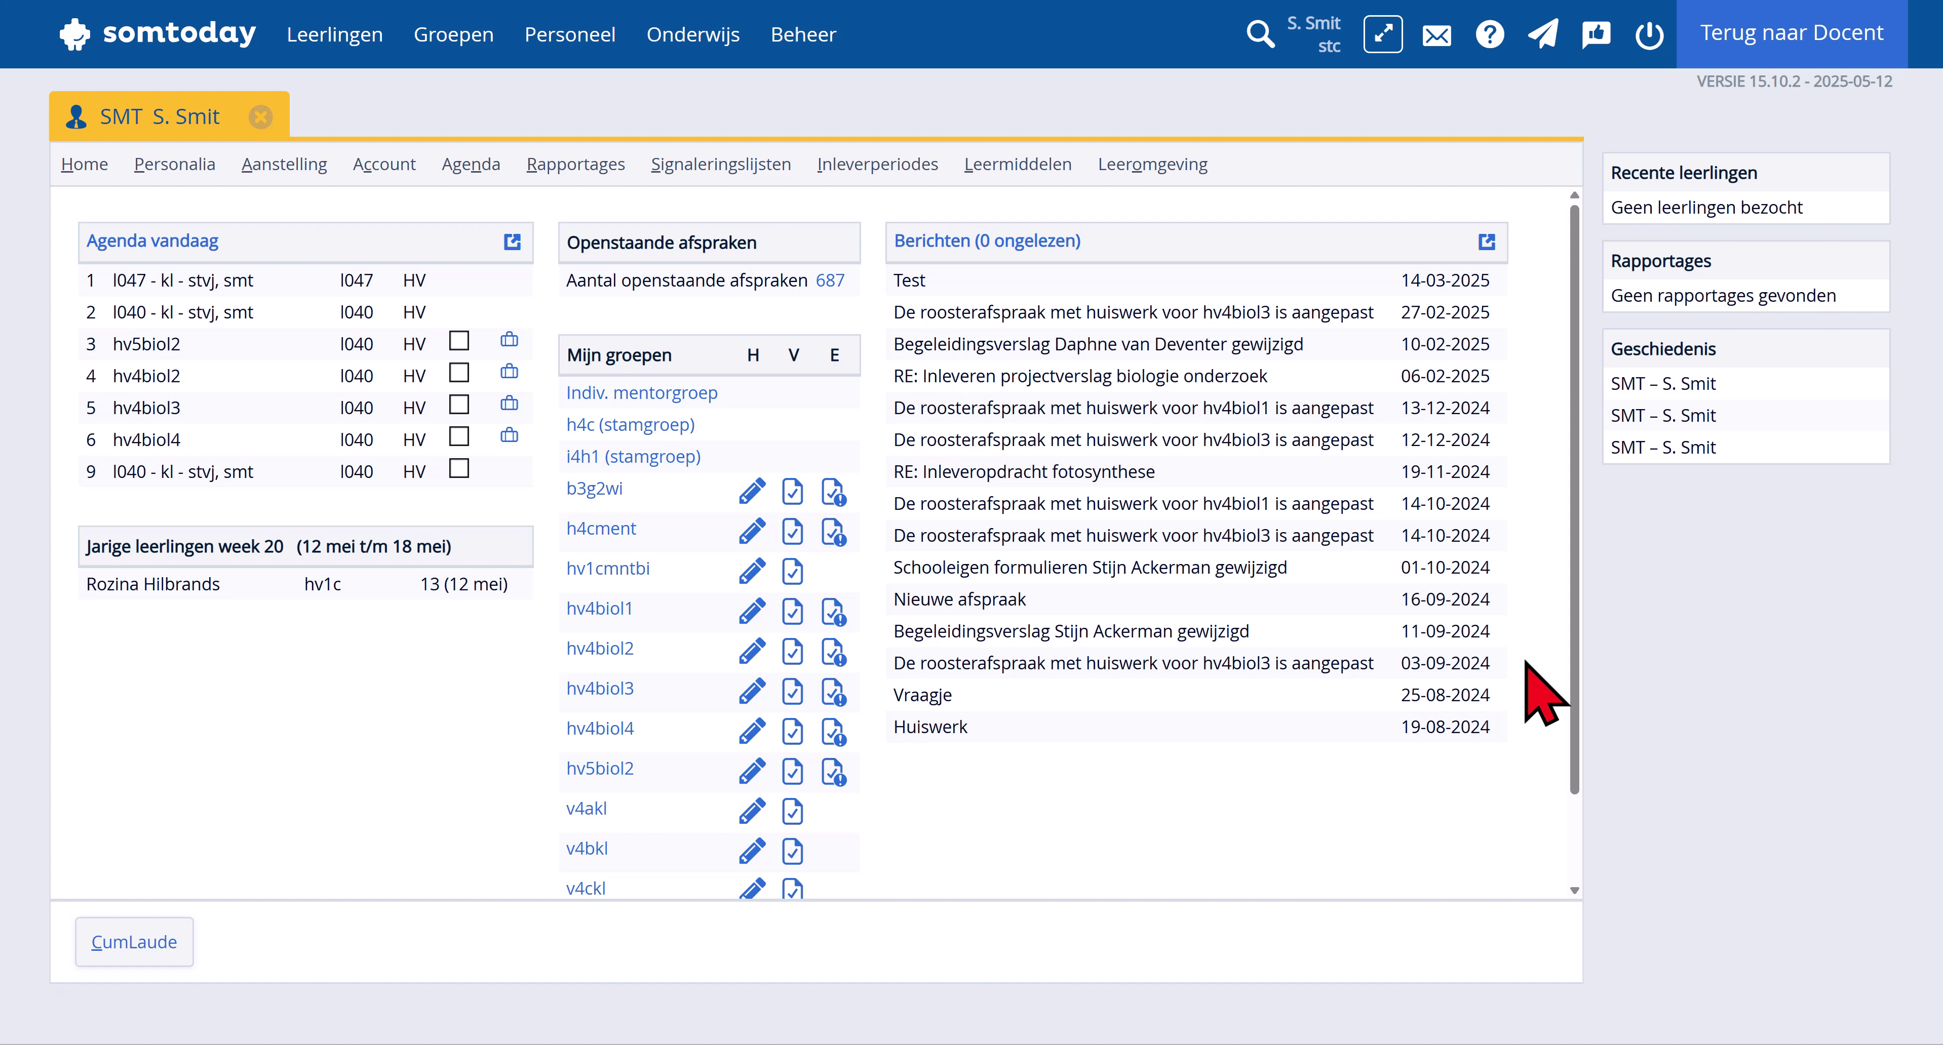Image resolution: width=1943 pixels, height=1045 pixels.
Task: Click the checkmark document icon for hv4biol2
Action: tap(792, 652)
